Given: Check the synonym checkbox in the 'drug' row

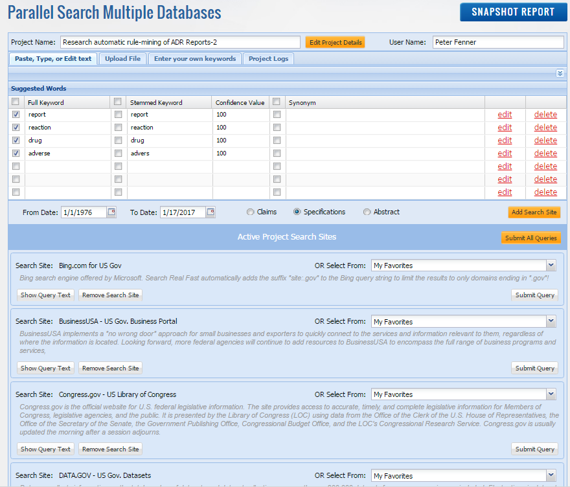Looking at the screenshot, I should [x=277, y=140].
